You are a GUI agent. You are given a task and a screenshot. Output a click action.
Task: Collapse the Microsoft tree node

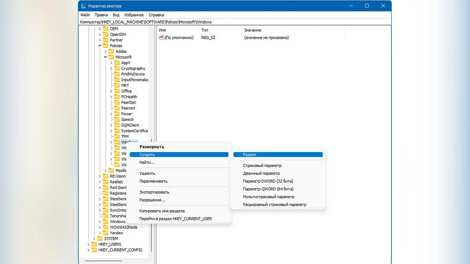coord(105,57)
